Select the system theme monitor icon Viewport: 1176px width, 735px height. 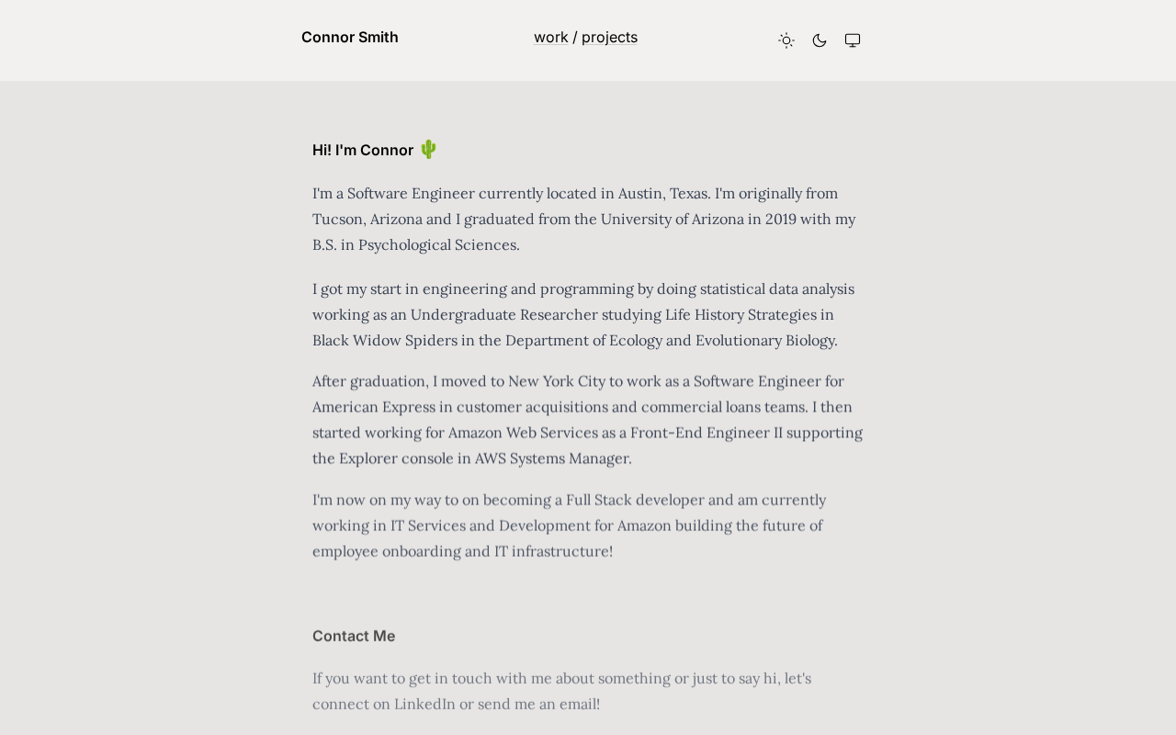(853, 40)
